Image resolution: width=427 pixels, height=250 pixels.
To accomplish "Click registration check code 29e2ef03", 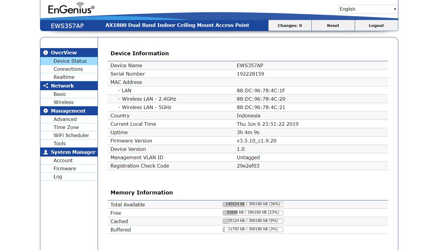I will coord(248,166).
